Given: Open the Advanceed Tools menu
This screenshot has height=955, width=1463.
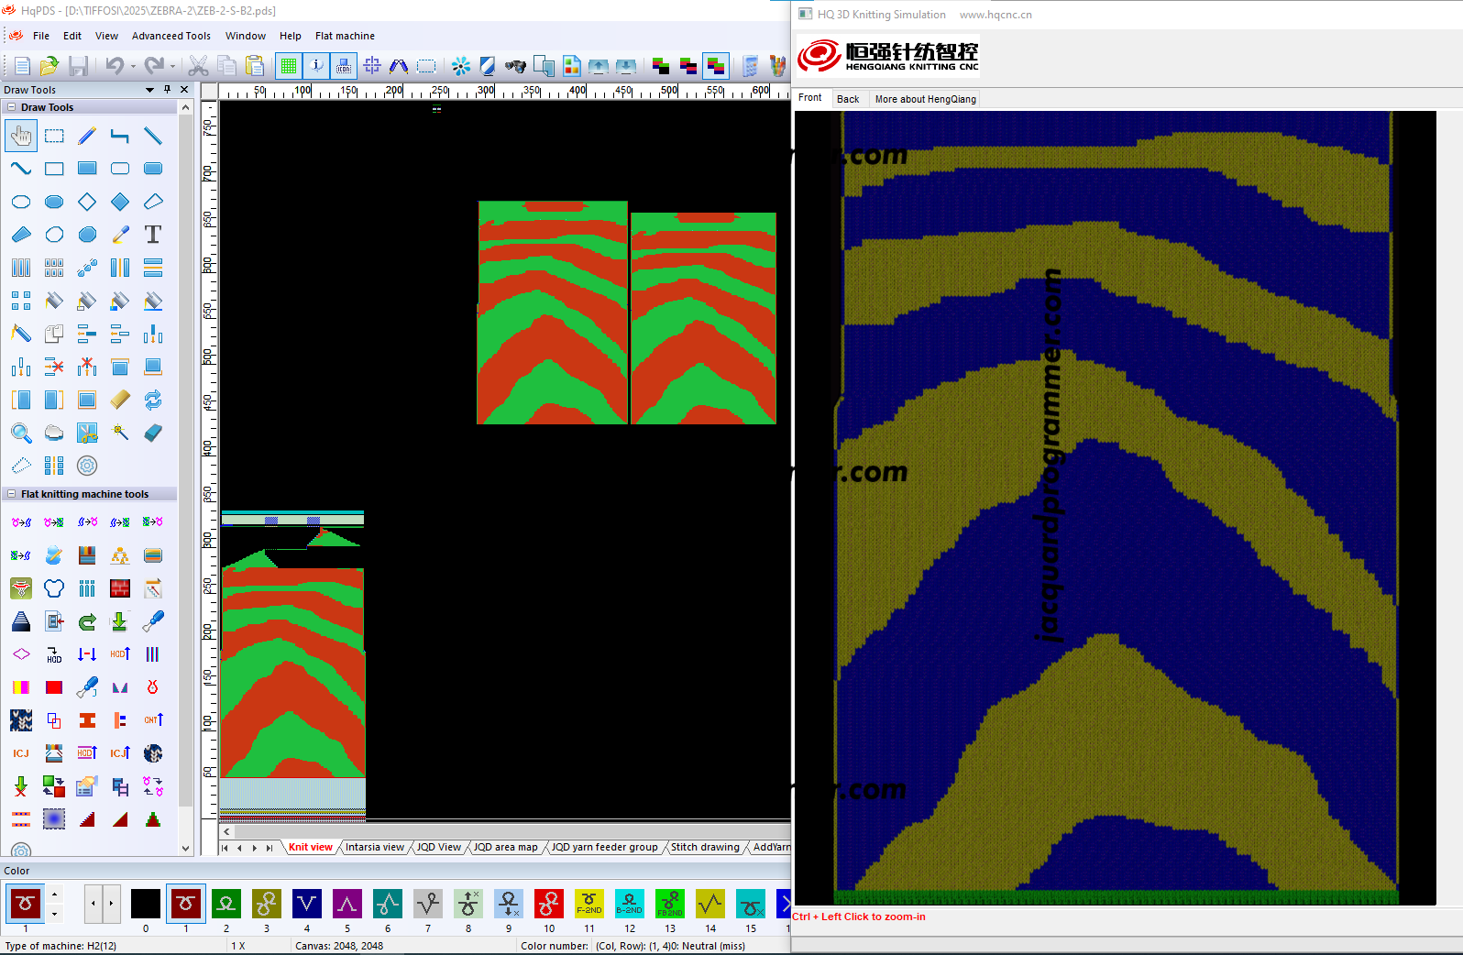Looking at the screenshot, I should [x=170, y=36].
